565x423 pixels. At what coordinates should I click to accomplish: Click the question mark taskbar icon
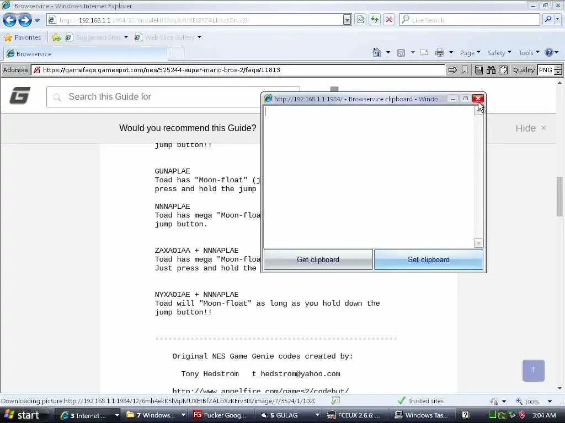point(465,415)
